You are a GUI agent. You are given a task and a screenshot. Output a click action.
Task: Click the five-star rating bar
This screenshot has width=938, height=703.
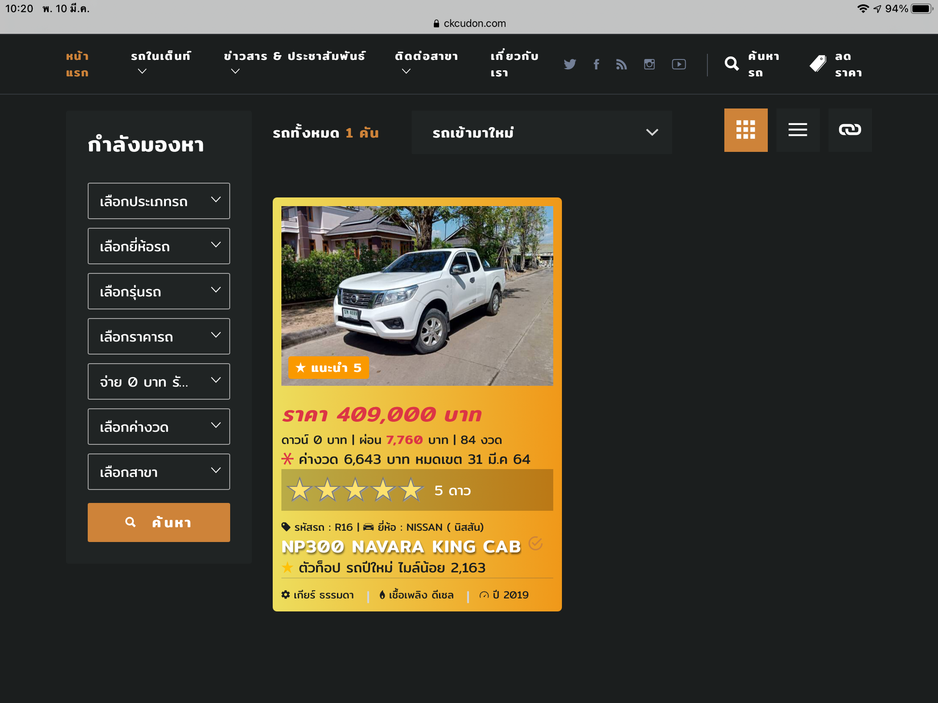click(417, 490)
